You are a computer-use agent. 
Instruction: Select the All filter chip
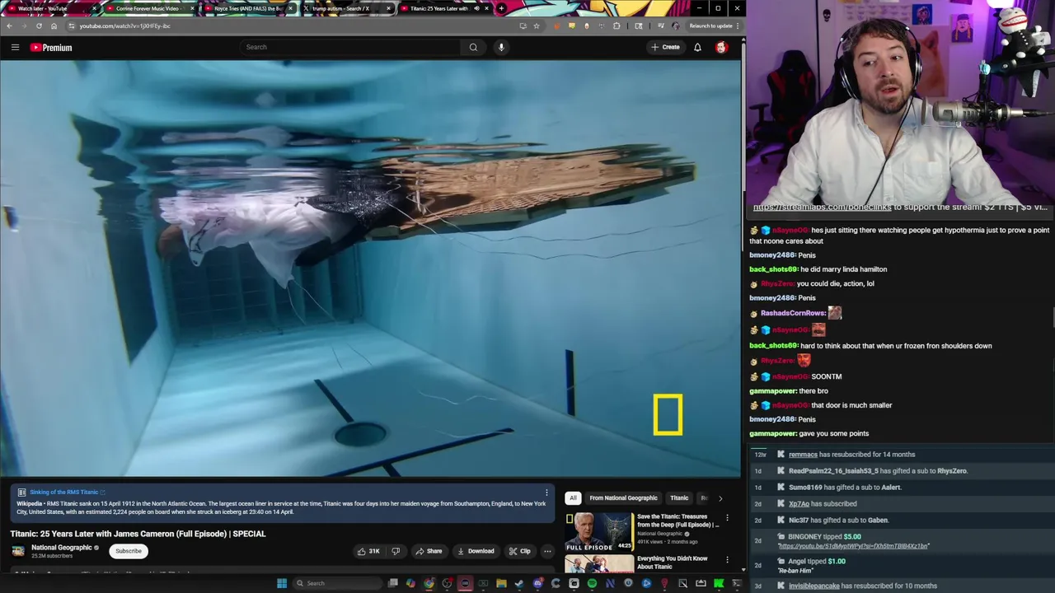573,498
